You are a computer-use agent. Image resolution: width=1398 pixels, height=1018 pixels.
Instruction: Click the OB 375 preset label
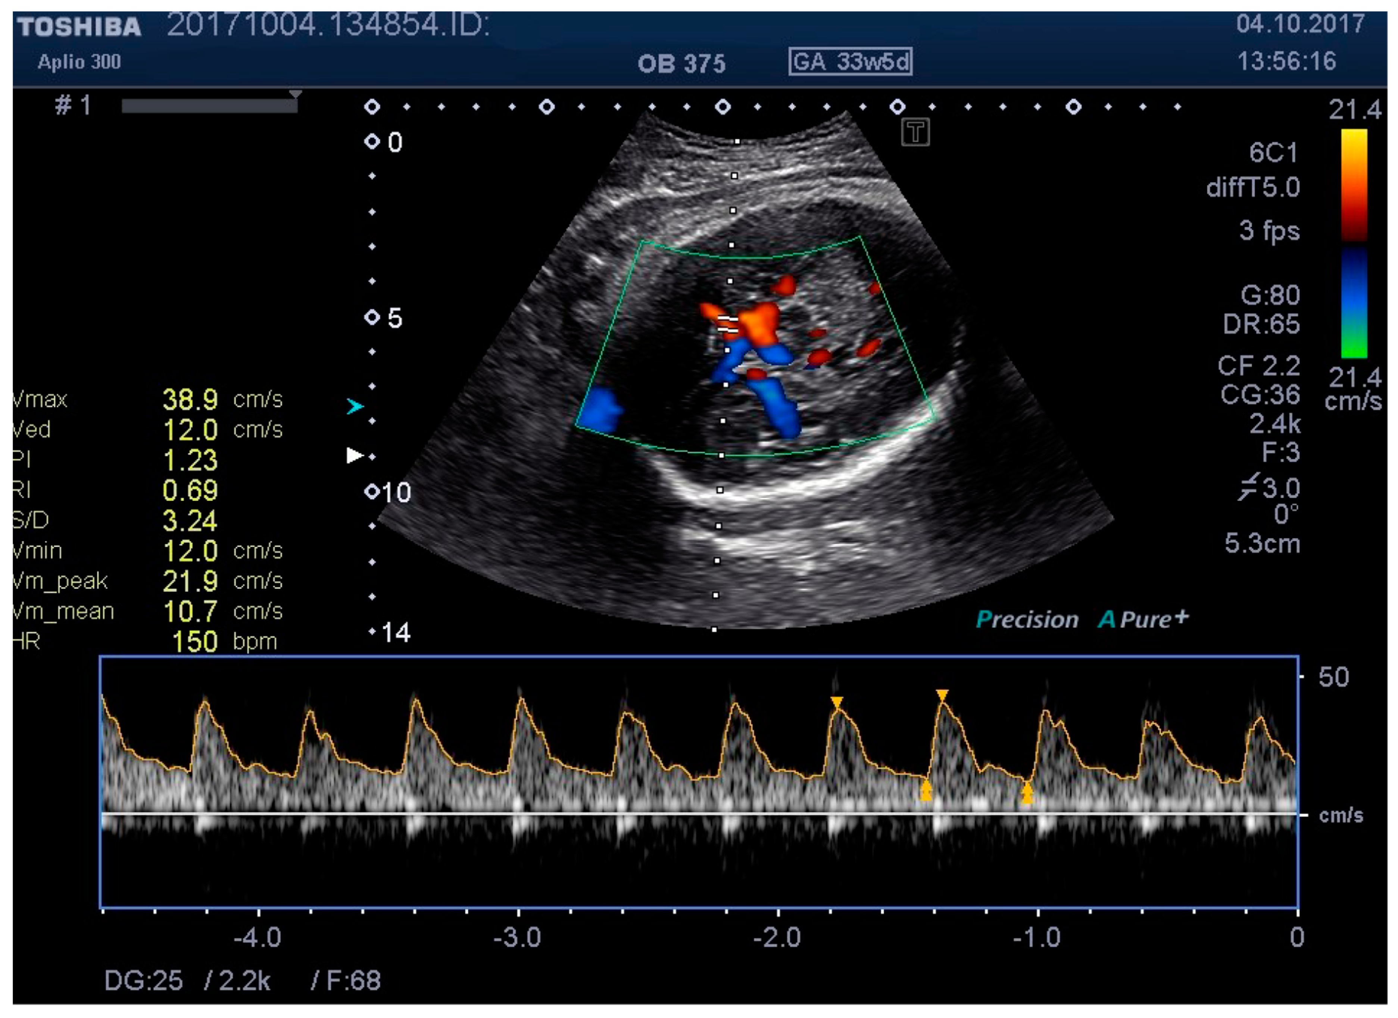coord(681,63)
